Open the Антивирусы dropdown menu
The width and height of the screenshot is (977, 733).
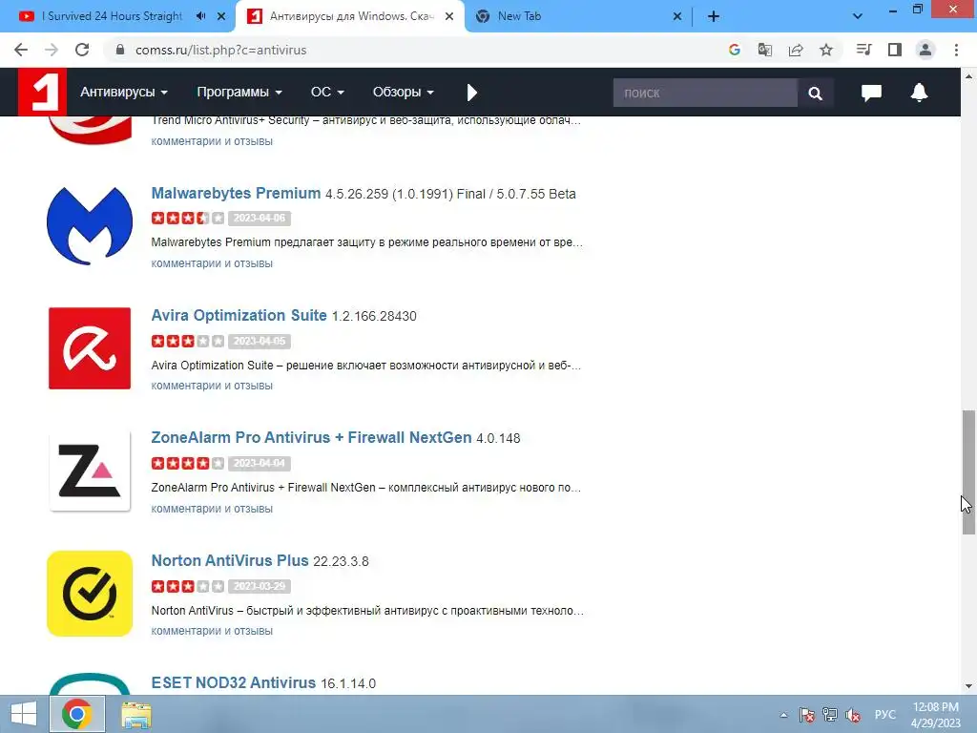click(123, 93)
